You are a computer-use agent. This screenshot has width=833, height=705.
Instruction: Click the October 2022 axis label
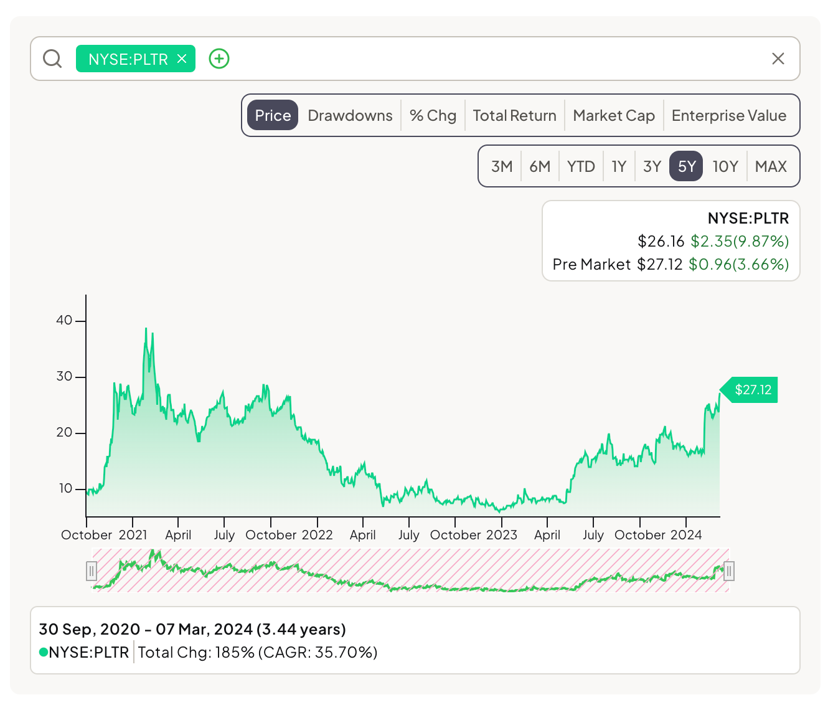289,535
